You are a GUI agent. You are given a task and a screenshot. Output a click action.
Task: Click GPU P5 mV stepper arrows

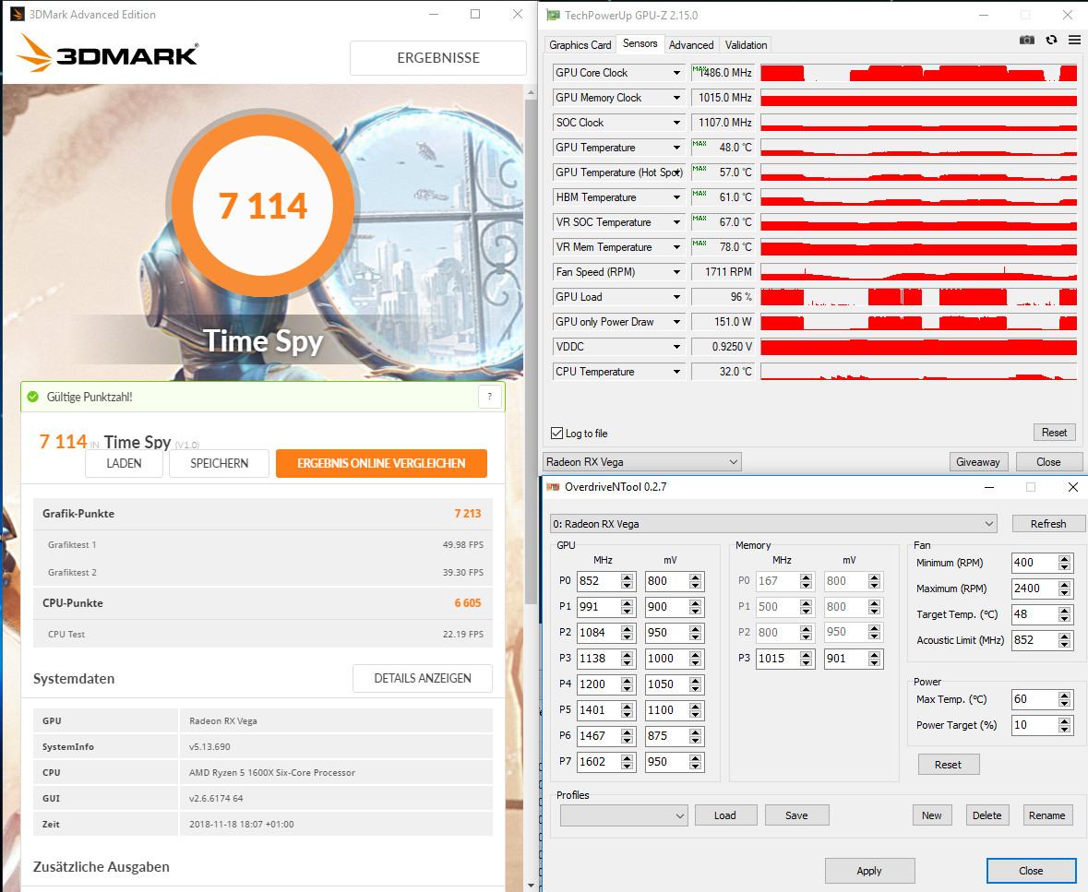695,710
